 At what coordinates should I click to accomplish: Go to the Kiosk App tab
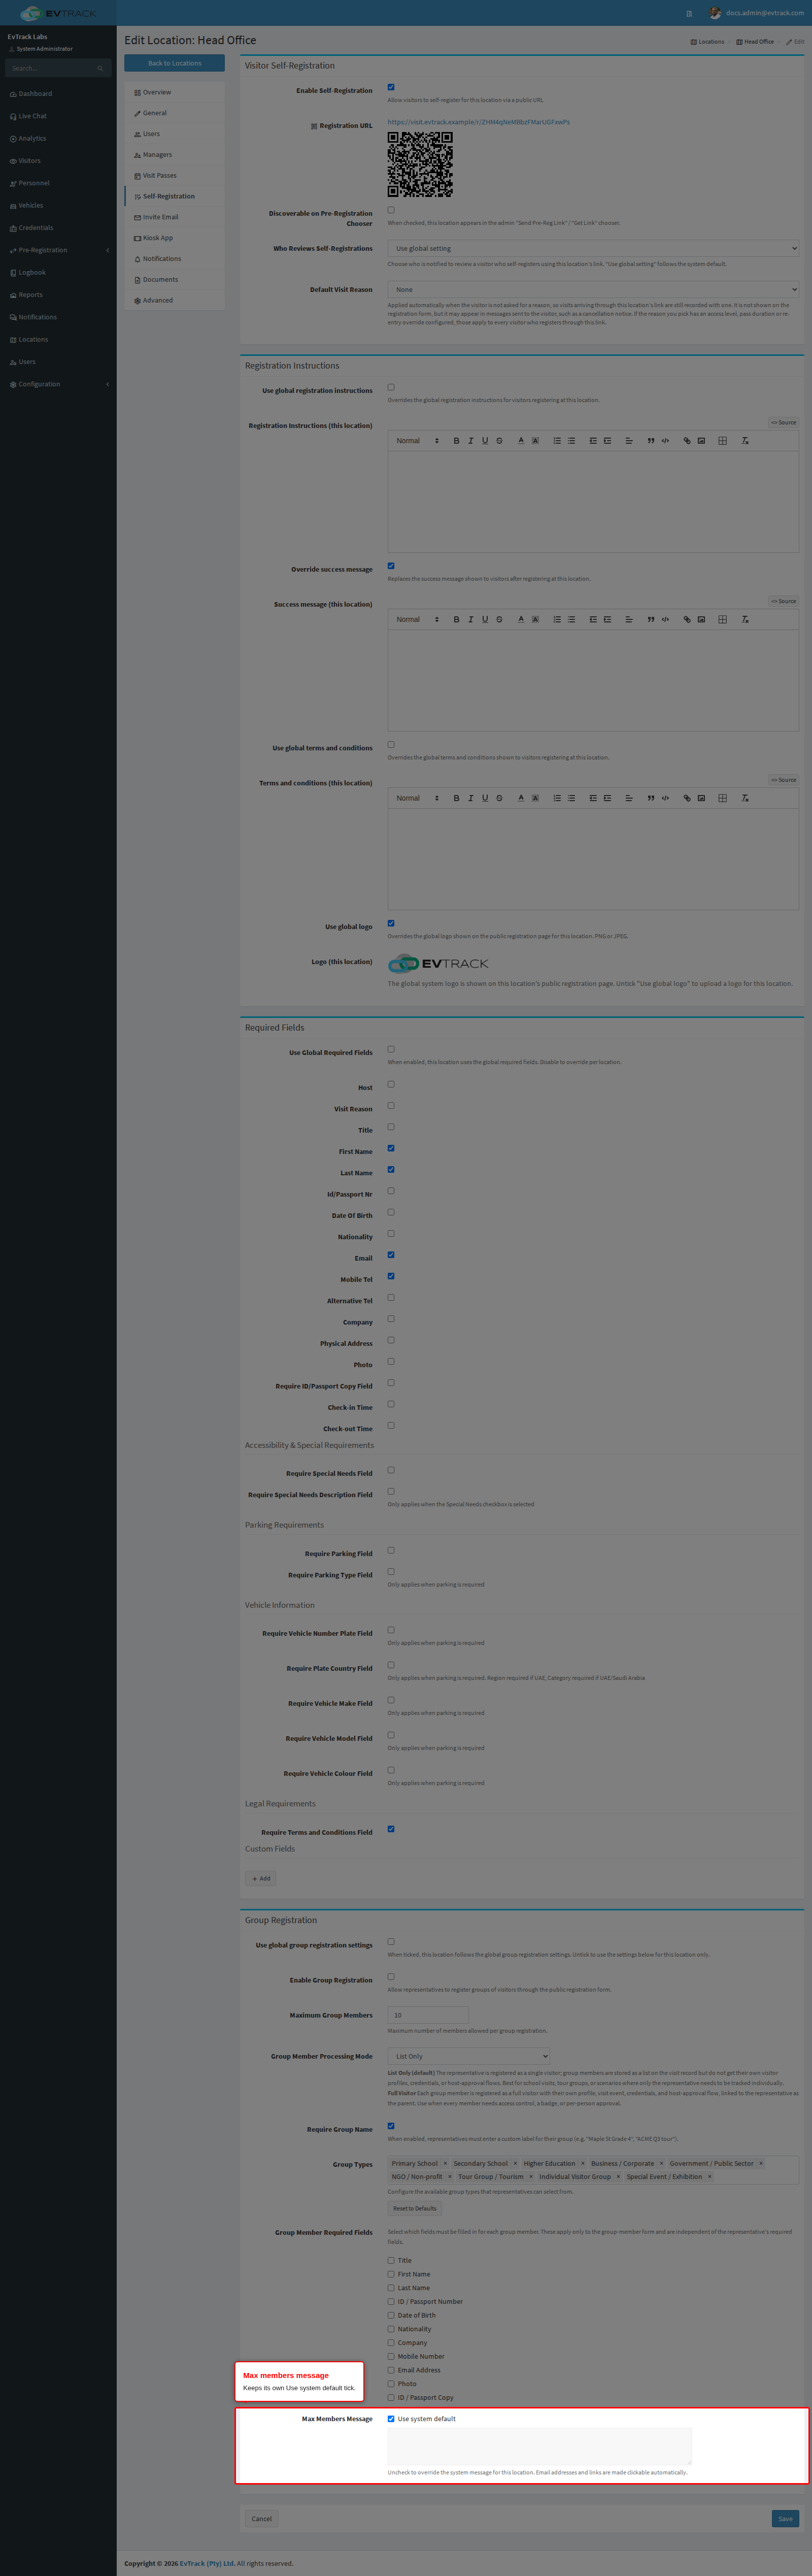(174, 238)
